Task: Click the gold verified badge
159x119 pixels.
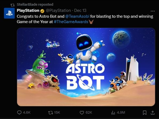Action: click(42, 11)
